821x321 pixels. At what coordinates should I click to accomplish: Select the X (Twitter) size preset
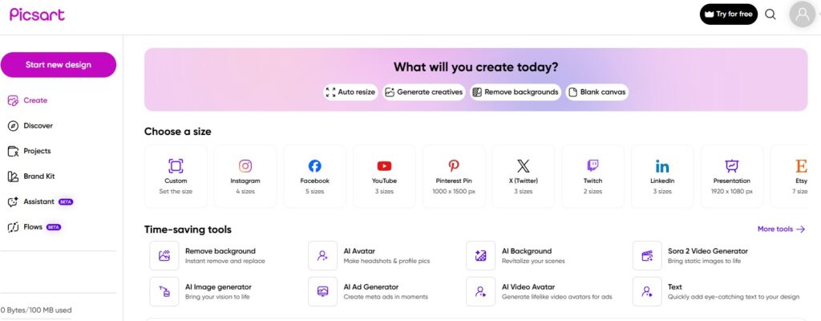coord(524,166)
